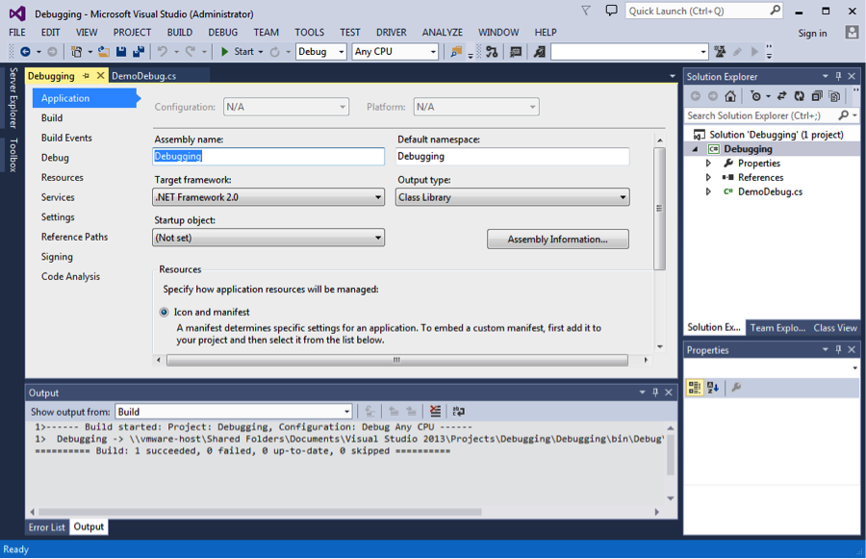The height and width of the screenshot is (559, 866).
Task: Click the Property Pages wrench icon
Action: 736,388
